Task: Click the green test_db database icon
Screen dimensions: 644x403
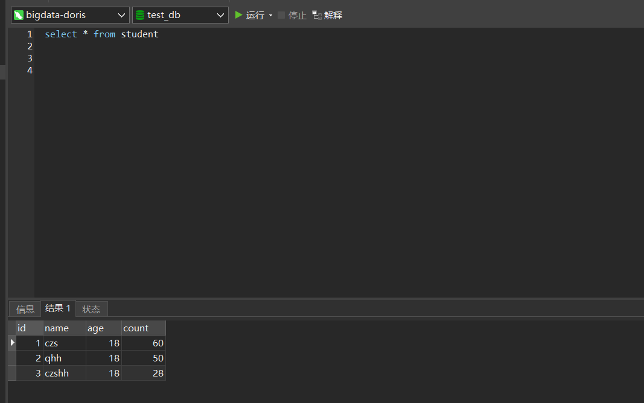Action: point(140,15)
